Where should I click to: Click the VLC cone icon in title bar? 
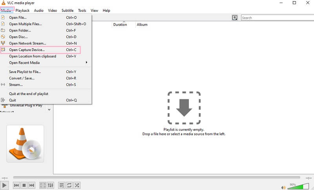pyautogui.click(x=4, y=3)
